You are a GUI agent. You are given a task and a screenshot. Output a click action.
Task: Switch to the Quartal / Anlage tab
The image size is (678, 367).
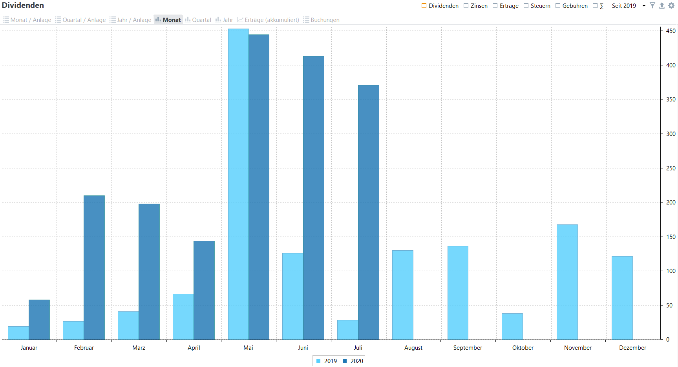coord(80,20)
